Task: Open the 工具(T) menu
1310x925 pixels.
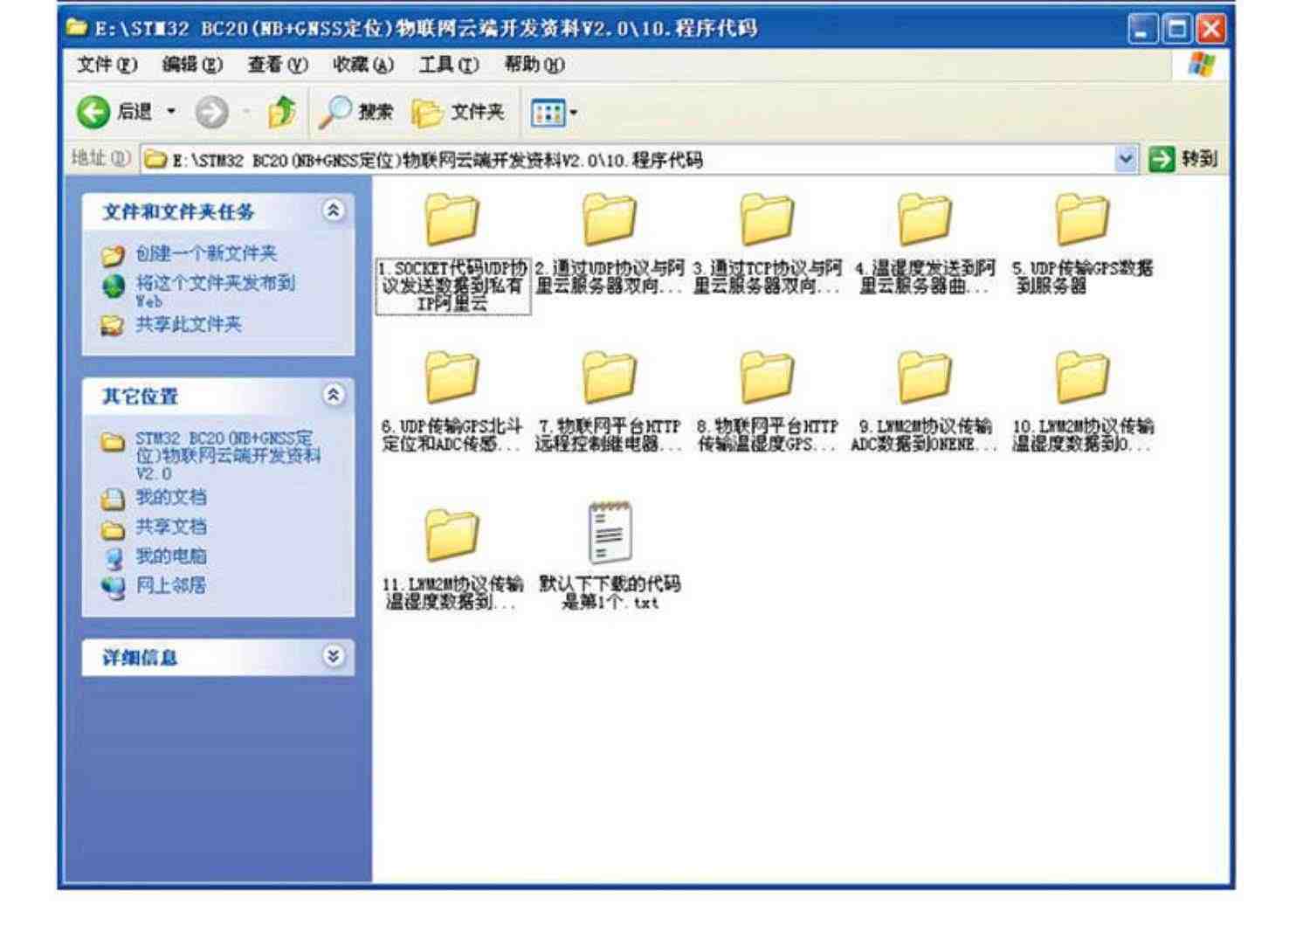Action: click(x=449, y=65)
